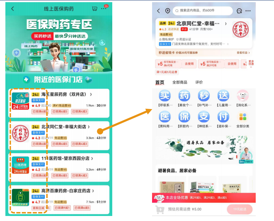Open 秒 icon for 补气补 category

point(204,96)
